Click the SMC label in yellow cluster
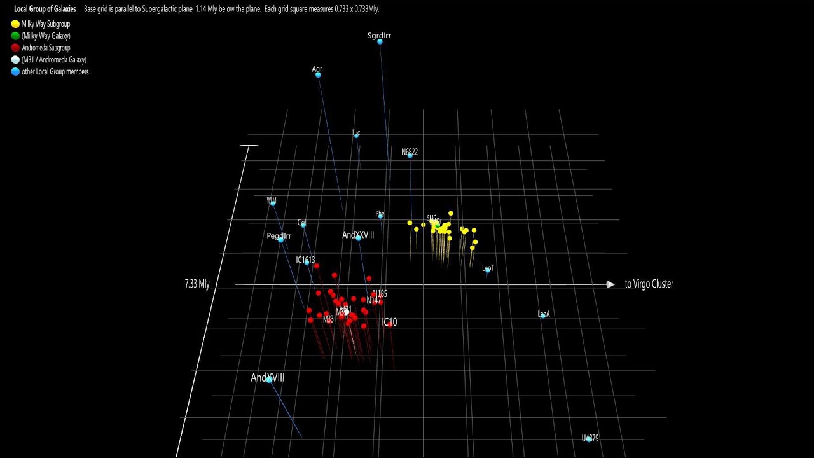 [432, 219]
